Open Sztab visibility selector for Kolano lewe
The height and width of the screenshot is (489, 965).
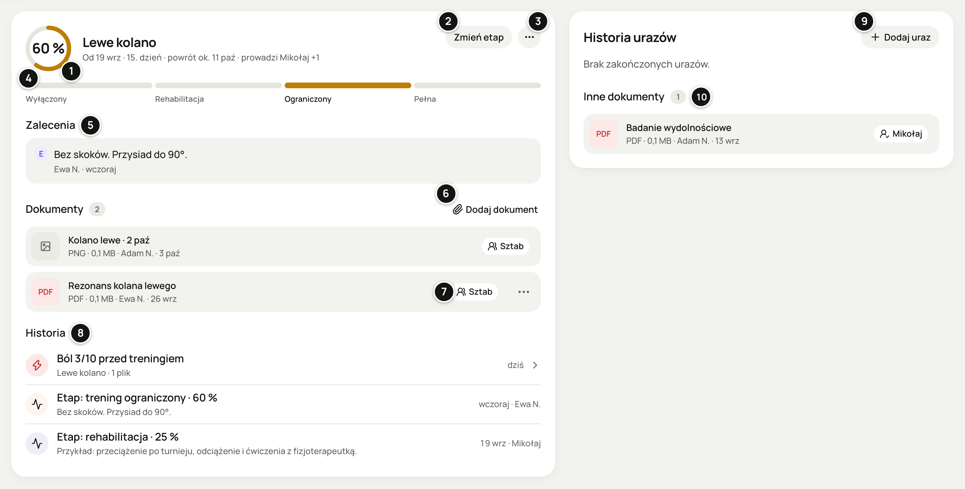505,246
